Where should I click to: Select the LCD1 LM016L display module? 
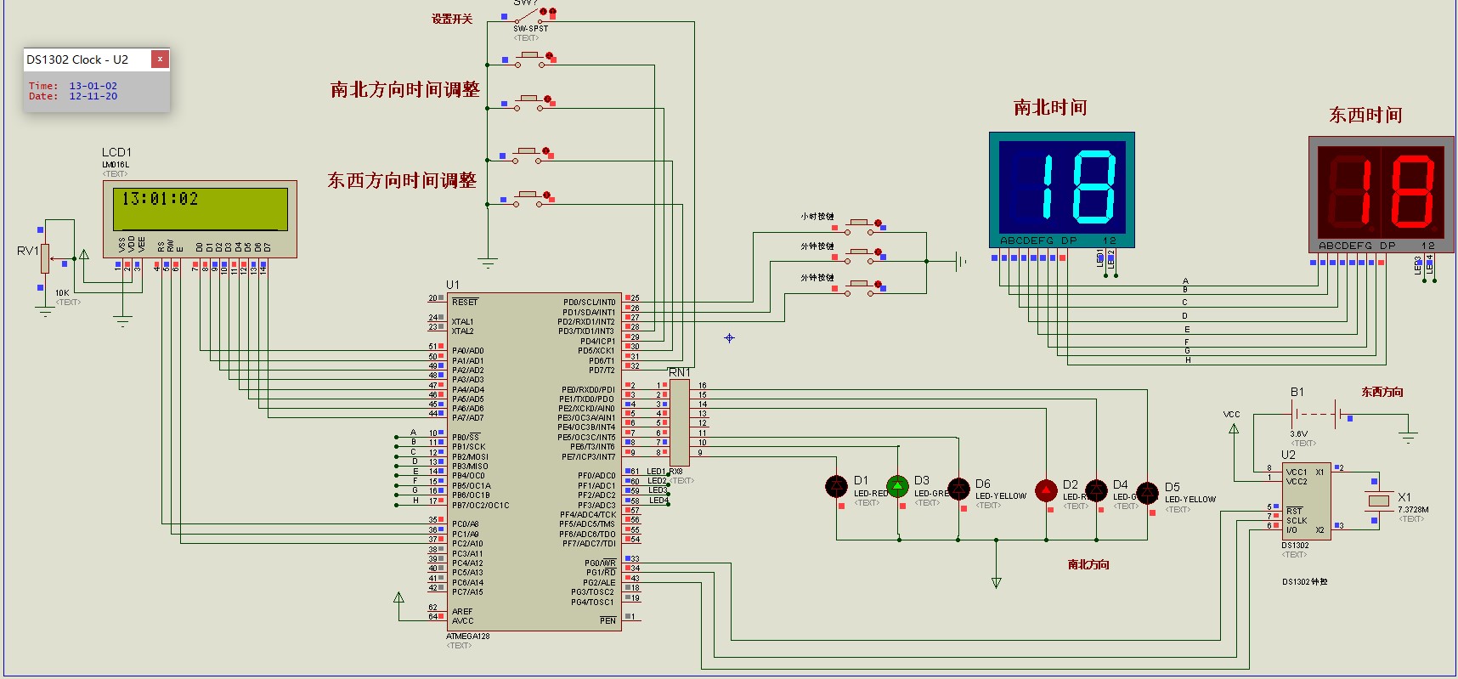[x=201, y=218]
